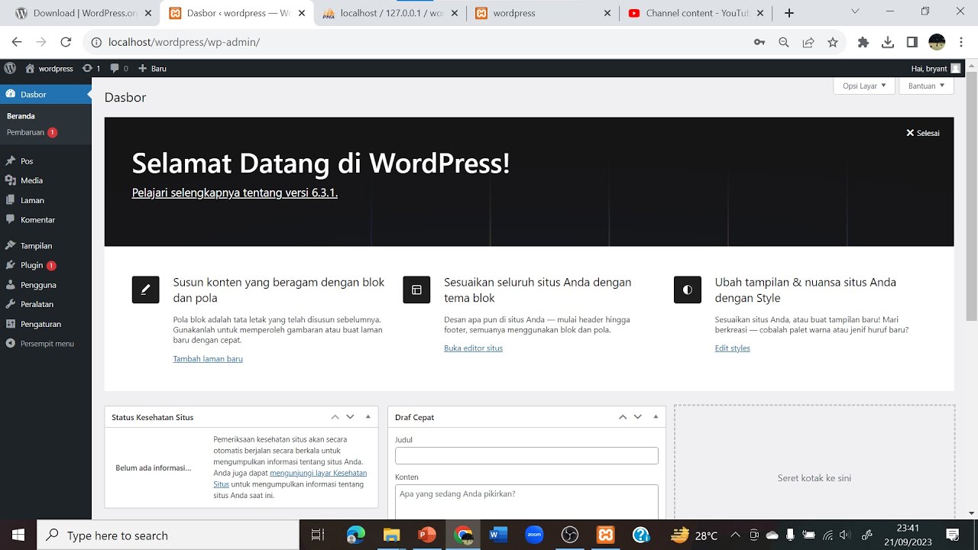
Task: Open the Media menu
Action: click(x=46, y=180)
